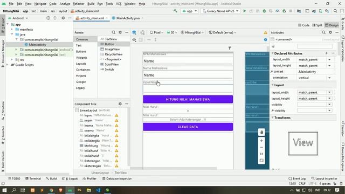The height and width of the screenshot is (194, 345).
Task: Minimize the Component Tree panel
Action: (127, 104)
